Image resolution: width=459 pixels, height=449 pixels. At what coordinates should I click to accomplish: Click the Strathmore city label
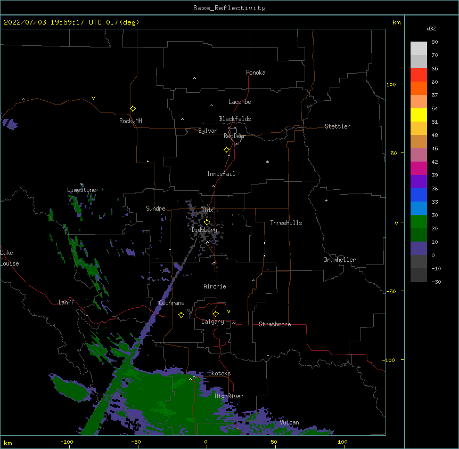(275, 324)
